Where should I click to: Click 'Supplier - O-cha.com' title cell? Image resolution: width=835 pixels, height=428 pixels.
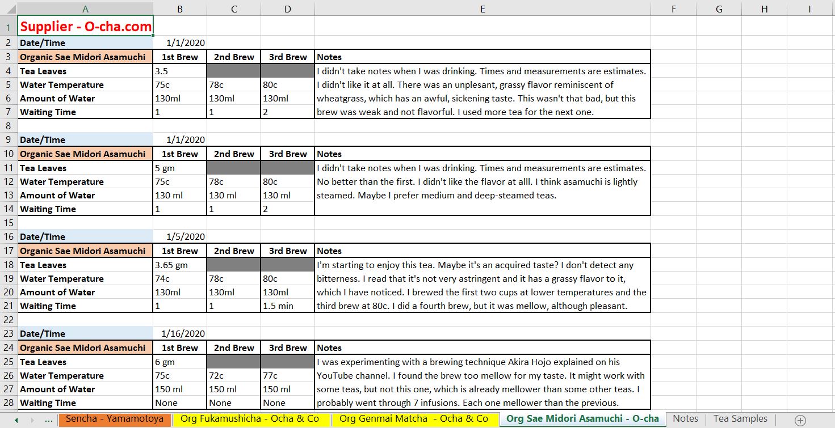(85, 26)
